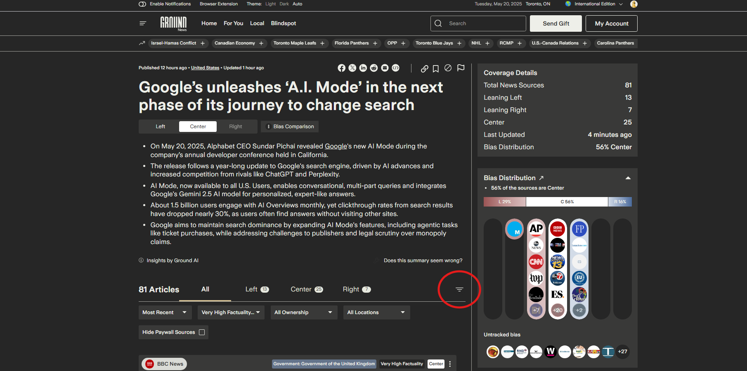
Task: Open Evening Standard ES logo in chart
Action: click(558, 294)
